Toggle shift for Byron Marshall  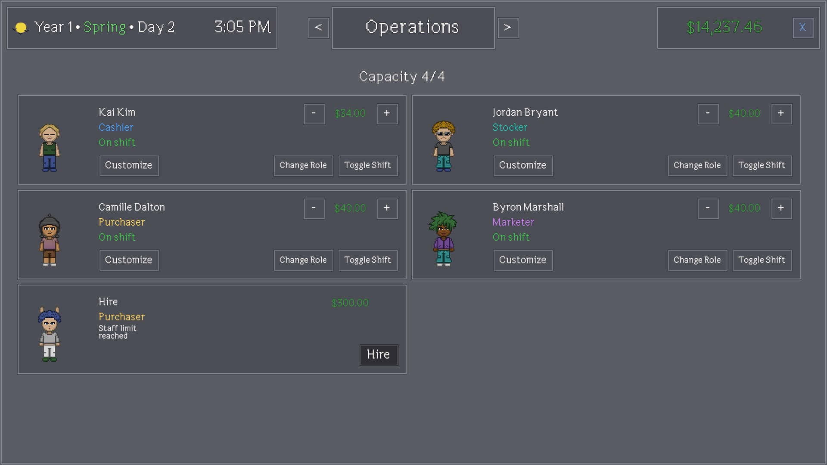click(x=762, y=260)
